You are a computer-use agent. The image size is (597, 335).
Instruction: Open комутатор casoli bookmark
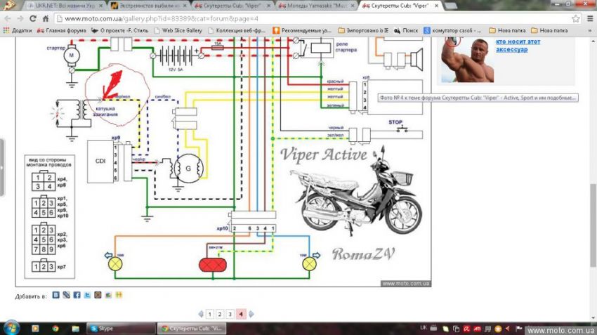(x=453, y=30)
